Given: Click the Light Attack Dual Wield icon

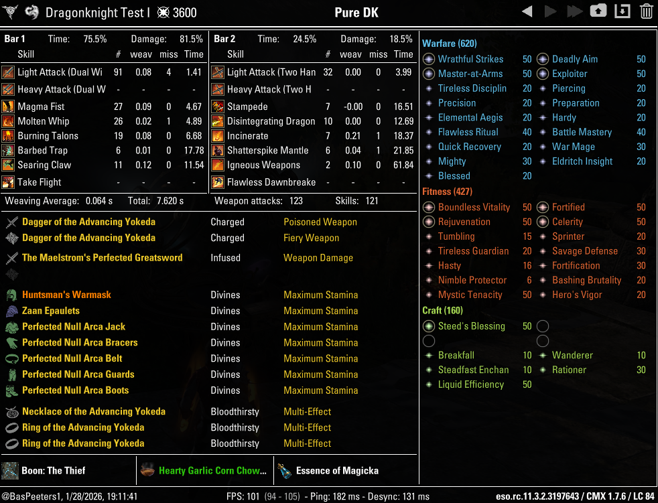Looking at the screenshot, I should click(x=8, y=72).
